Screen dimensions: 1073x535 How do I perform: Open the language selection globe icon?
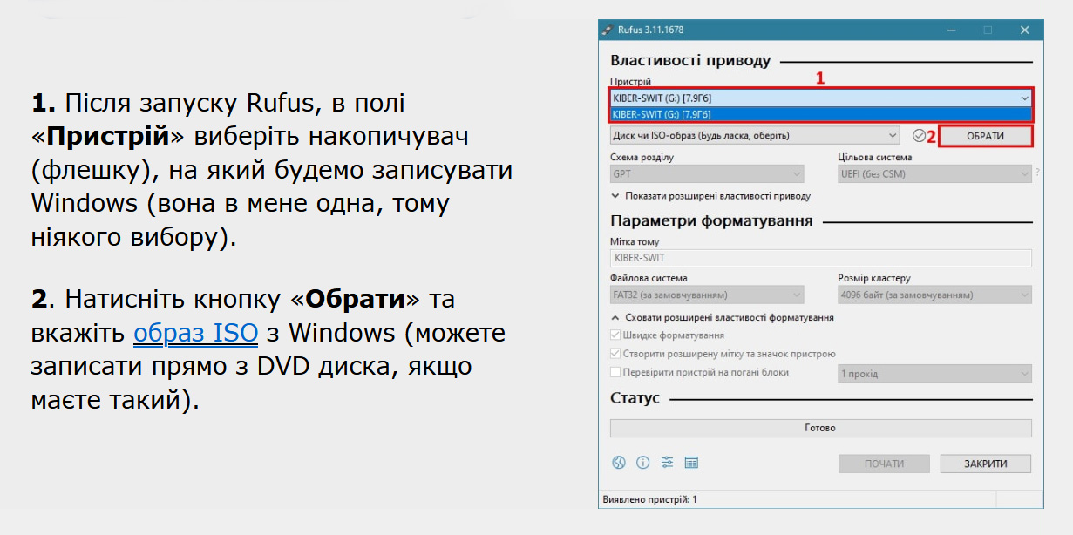tap(619, 463)
